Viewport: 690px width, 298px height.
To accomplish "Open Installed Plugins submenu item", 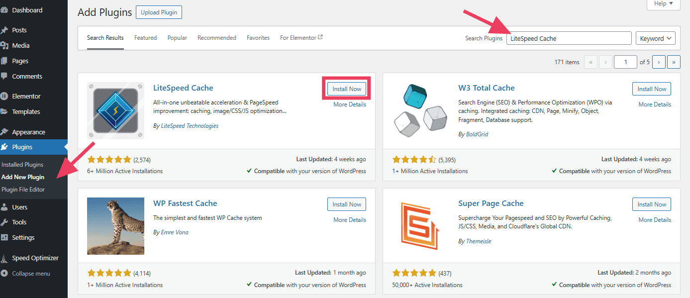I will pos(22,164).
